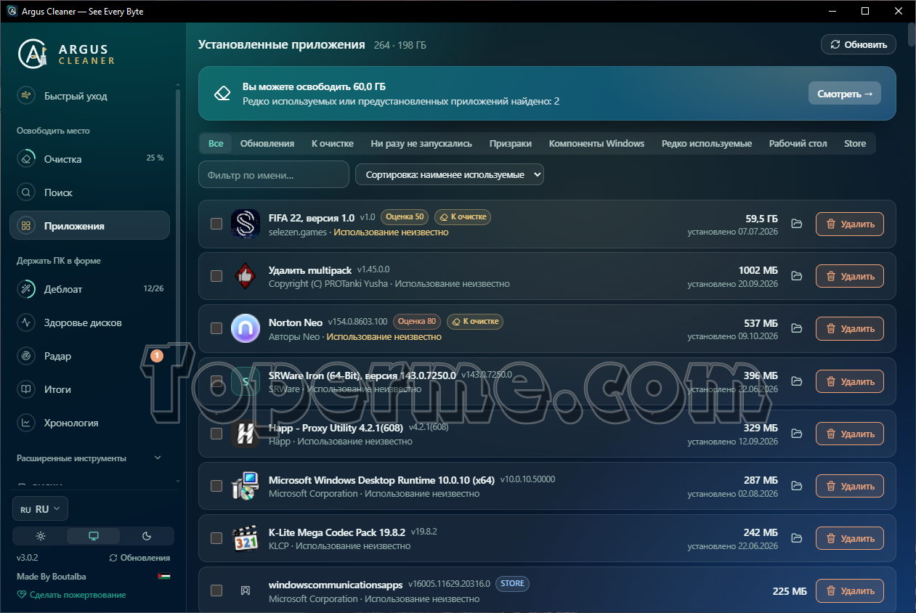Open Здоровье дисков in the sidebar
The image size is (916, 613).
point(89,322)
